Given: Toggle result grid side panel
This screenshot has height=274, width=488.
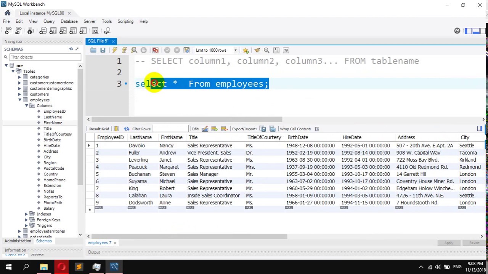Looking at the screenshot, I should coord(480,129).
